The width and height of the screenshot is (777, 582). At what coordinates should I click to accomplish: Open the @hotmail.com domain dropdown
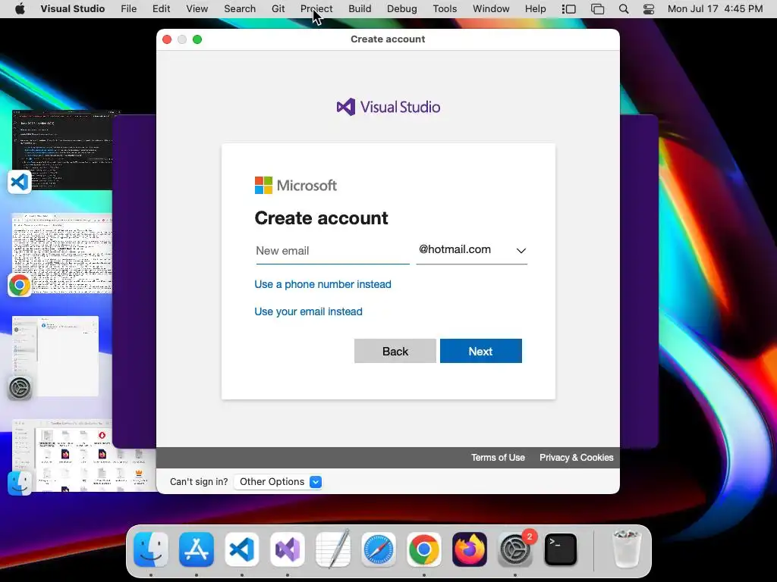point(471,250)
